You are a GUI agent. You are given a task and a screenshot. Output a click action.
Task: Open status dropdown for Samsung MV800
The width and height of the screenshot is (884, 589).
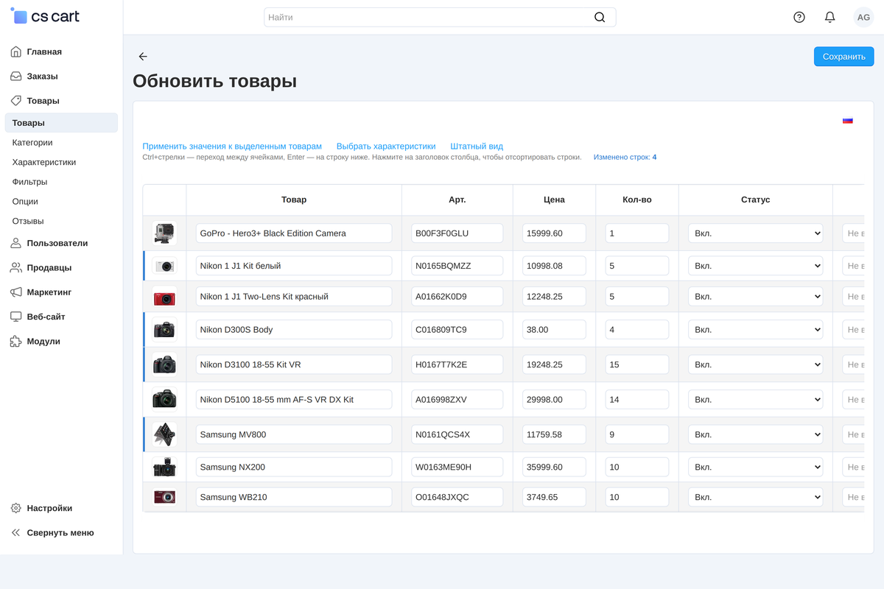[755, 434]
